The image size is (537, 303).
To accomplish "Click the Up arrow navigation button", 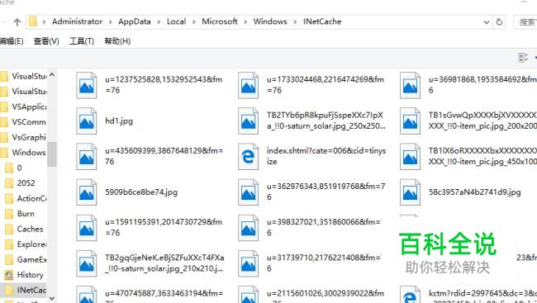I will coord(17,22).
